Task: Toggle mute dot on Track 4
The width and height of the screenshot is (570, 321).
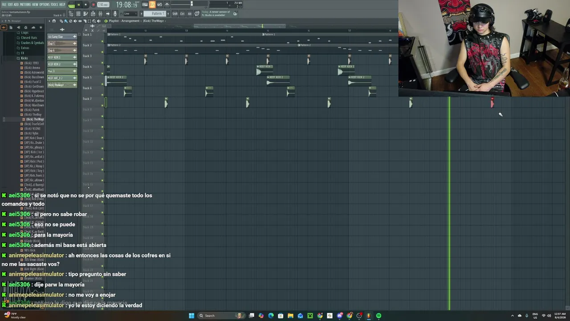Action: click(102, 73)
